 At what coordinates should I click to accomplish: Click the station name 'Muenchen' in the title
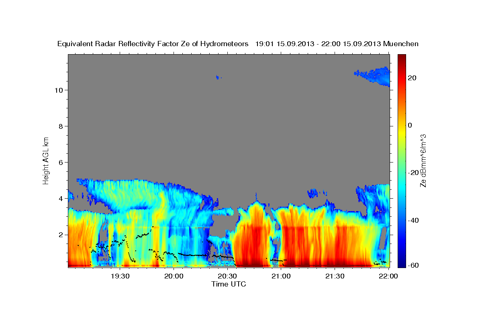[401, 44]
